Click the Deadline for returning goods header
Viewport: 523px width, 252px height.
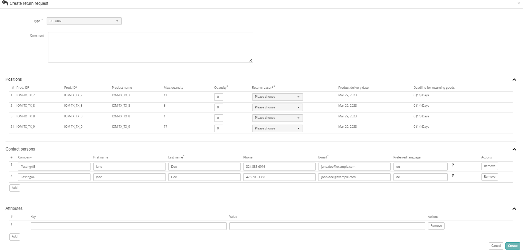click(x=434, y=88)
